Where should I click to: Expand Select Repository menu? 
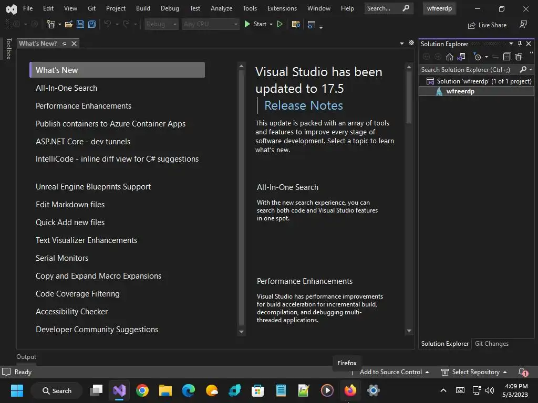pos(474,372)
